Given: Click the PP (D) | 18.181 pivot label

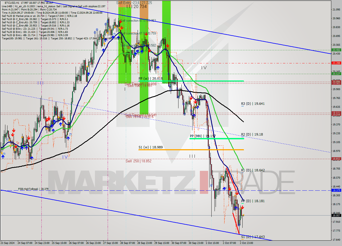Looking at the screenshot, I should tap(253, 201).
